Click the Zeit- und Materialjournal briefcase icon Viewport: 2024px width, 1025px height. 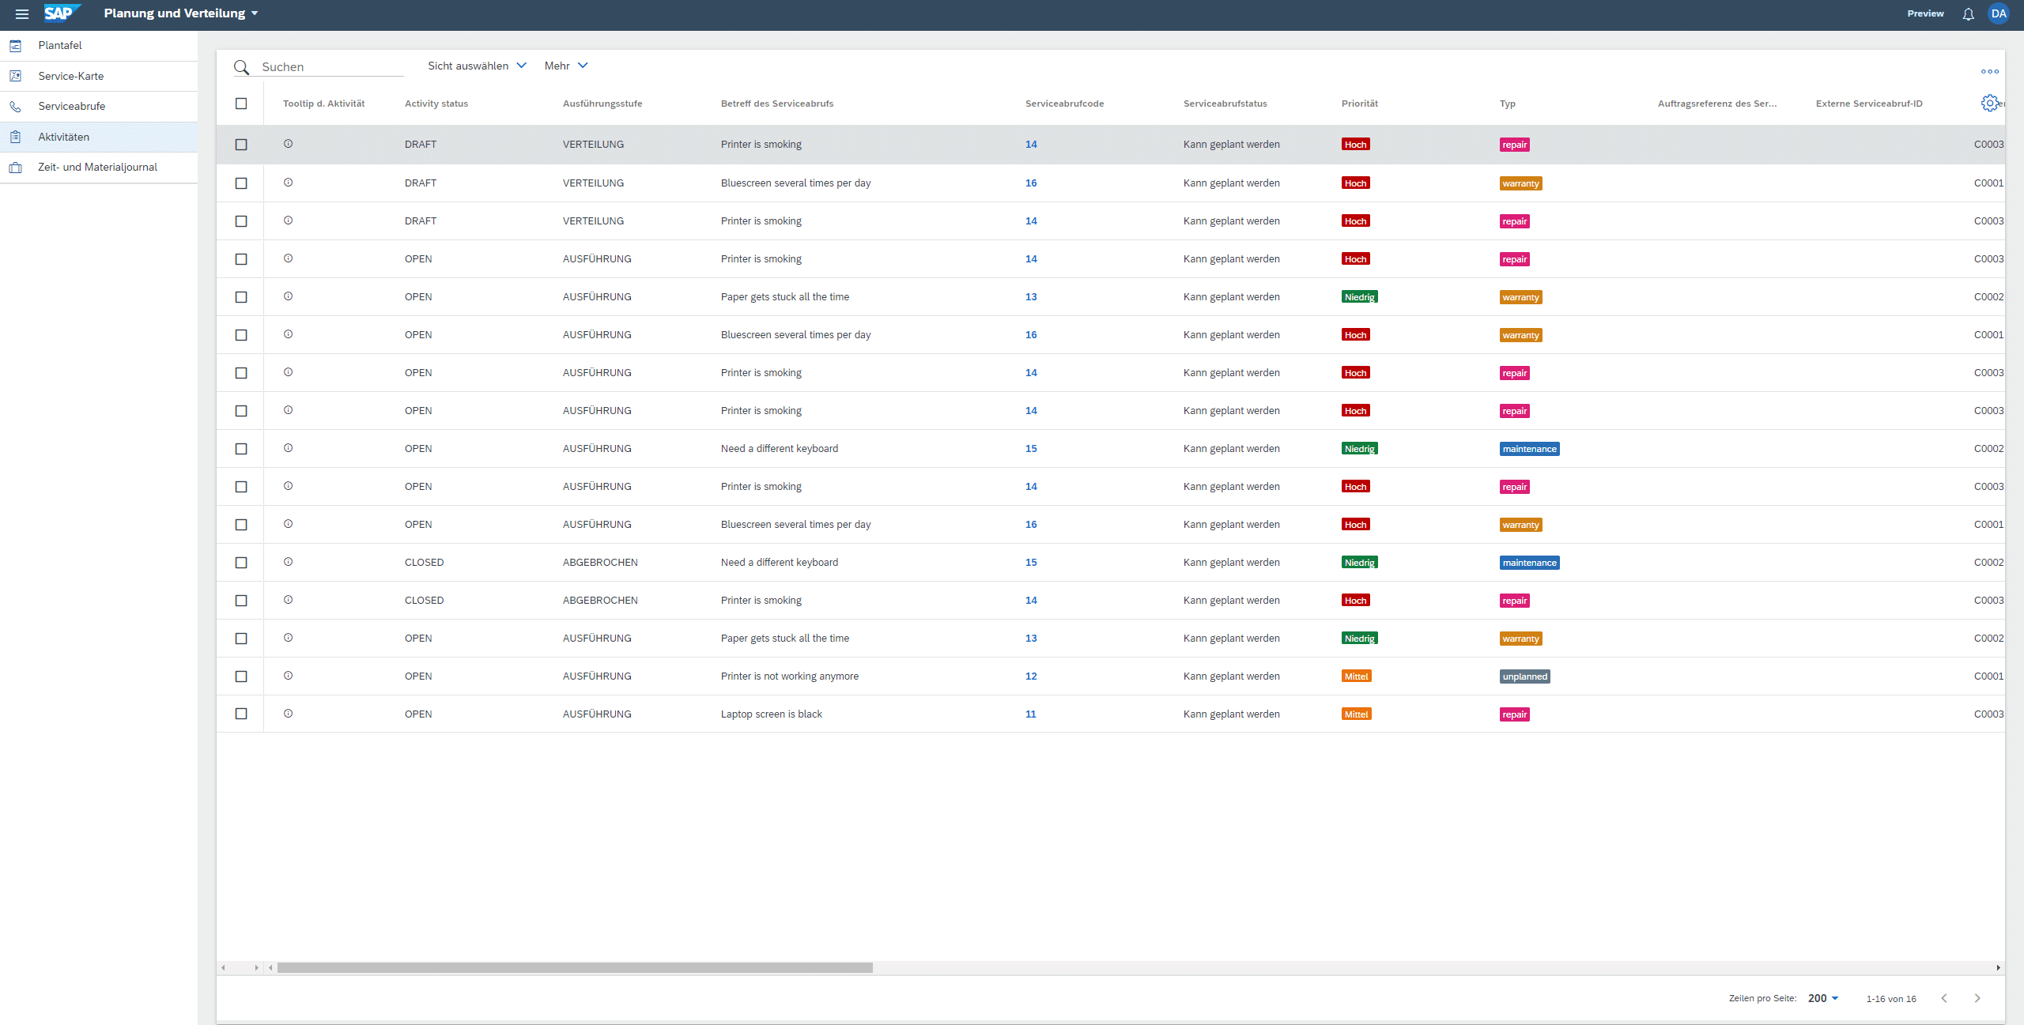(x=15, y=168)
